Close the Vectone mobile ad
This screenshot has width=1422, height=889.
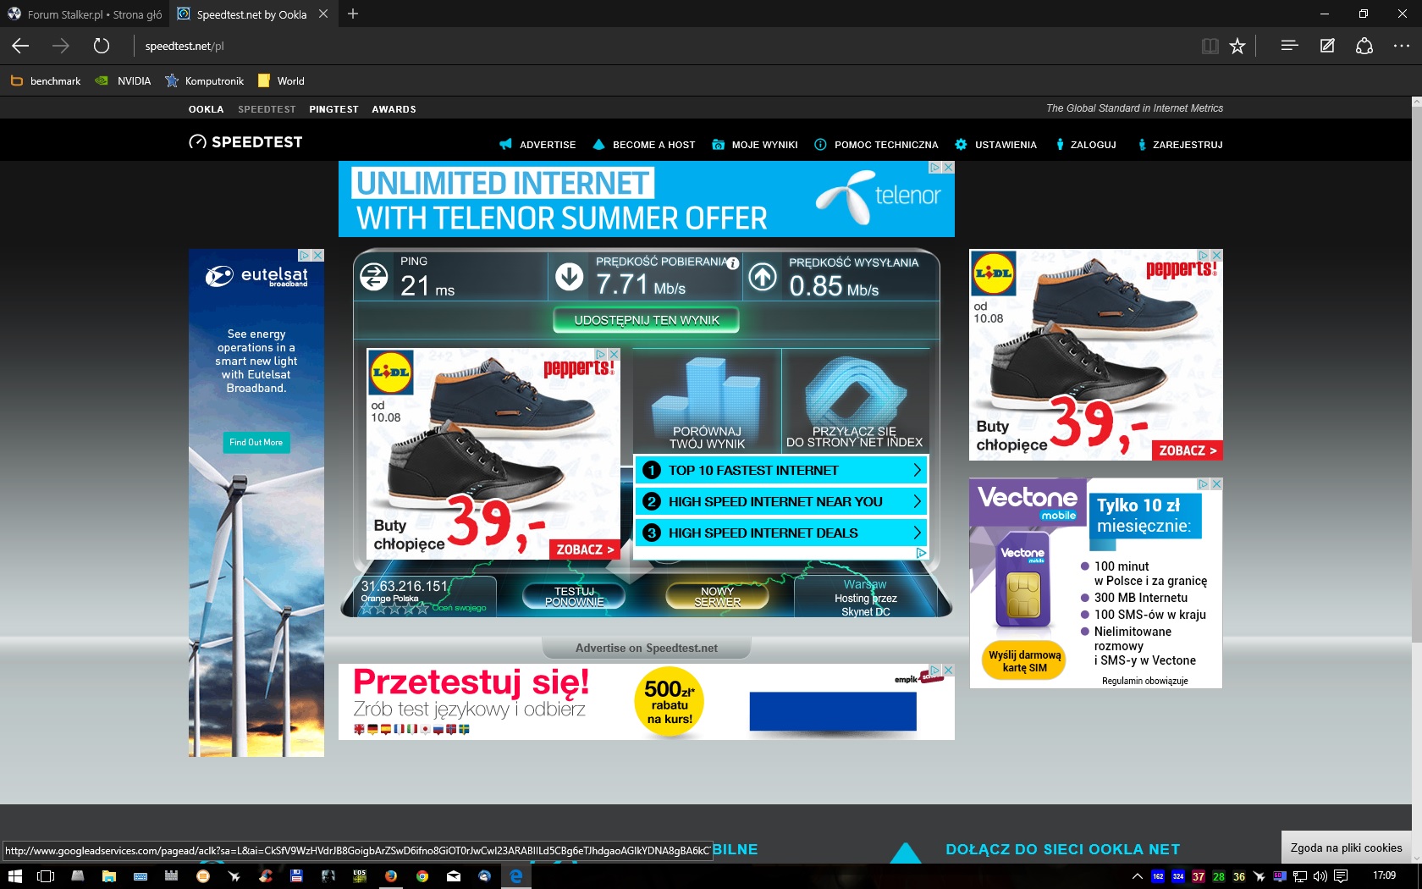point(1216,484)
